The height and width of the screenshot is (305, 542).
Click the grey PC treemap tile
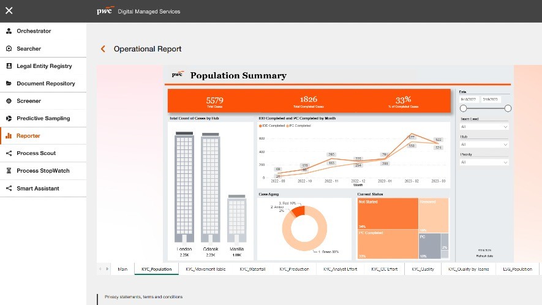pos(430,246)
